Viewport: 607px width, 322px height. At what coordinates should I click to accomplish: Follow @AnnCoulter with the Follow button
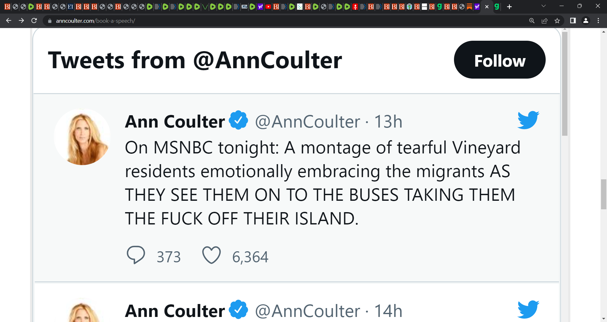(500, 60)
